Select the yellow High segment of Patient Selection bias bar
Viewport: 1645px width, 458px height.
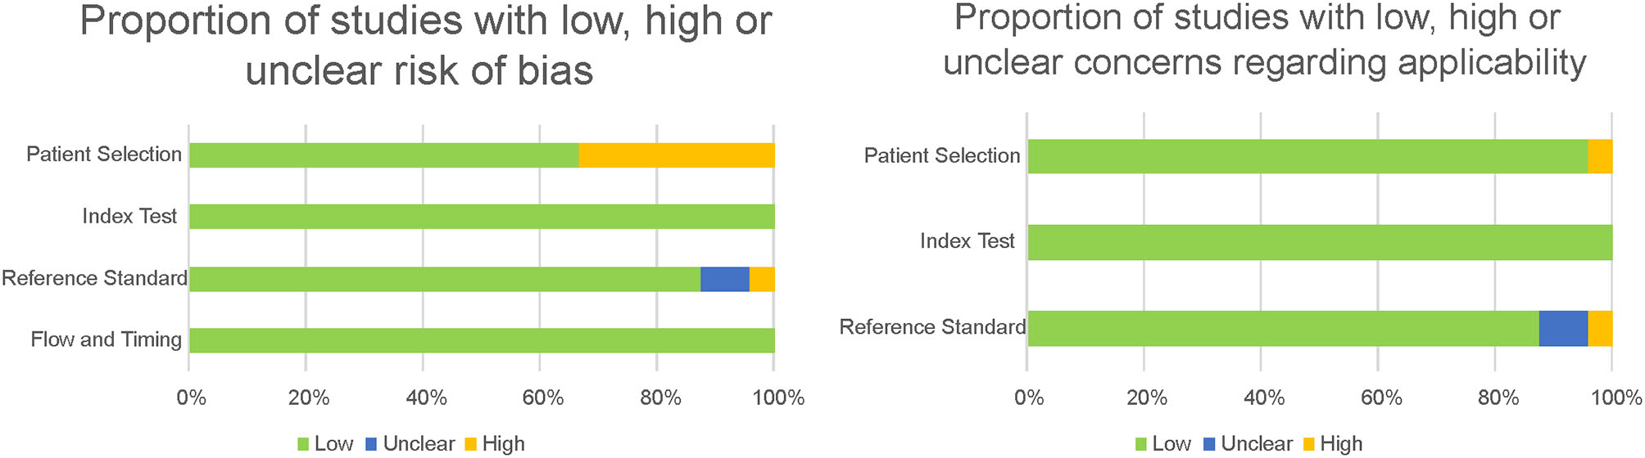tap(676, 155)
